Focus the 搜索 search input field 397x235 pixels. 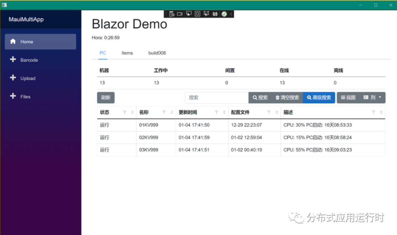[x=217, y=97]
